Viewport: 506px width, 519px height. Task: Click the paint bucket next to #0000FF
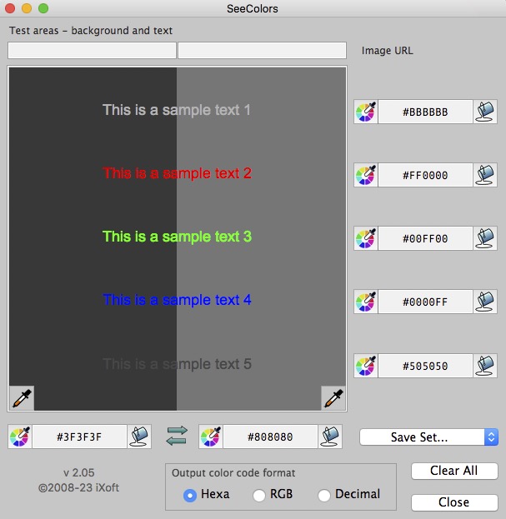click(x=485, y=302)
